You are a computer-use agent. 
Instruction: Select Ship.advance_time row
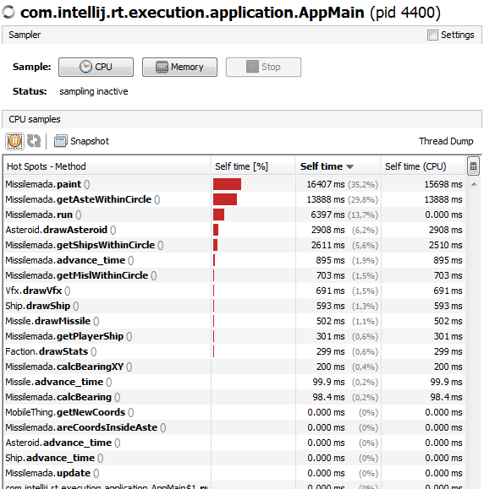pos(234,458)
